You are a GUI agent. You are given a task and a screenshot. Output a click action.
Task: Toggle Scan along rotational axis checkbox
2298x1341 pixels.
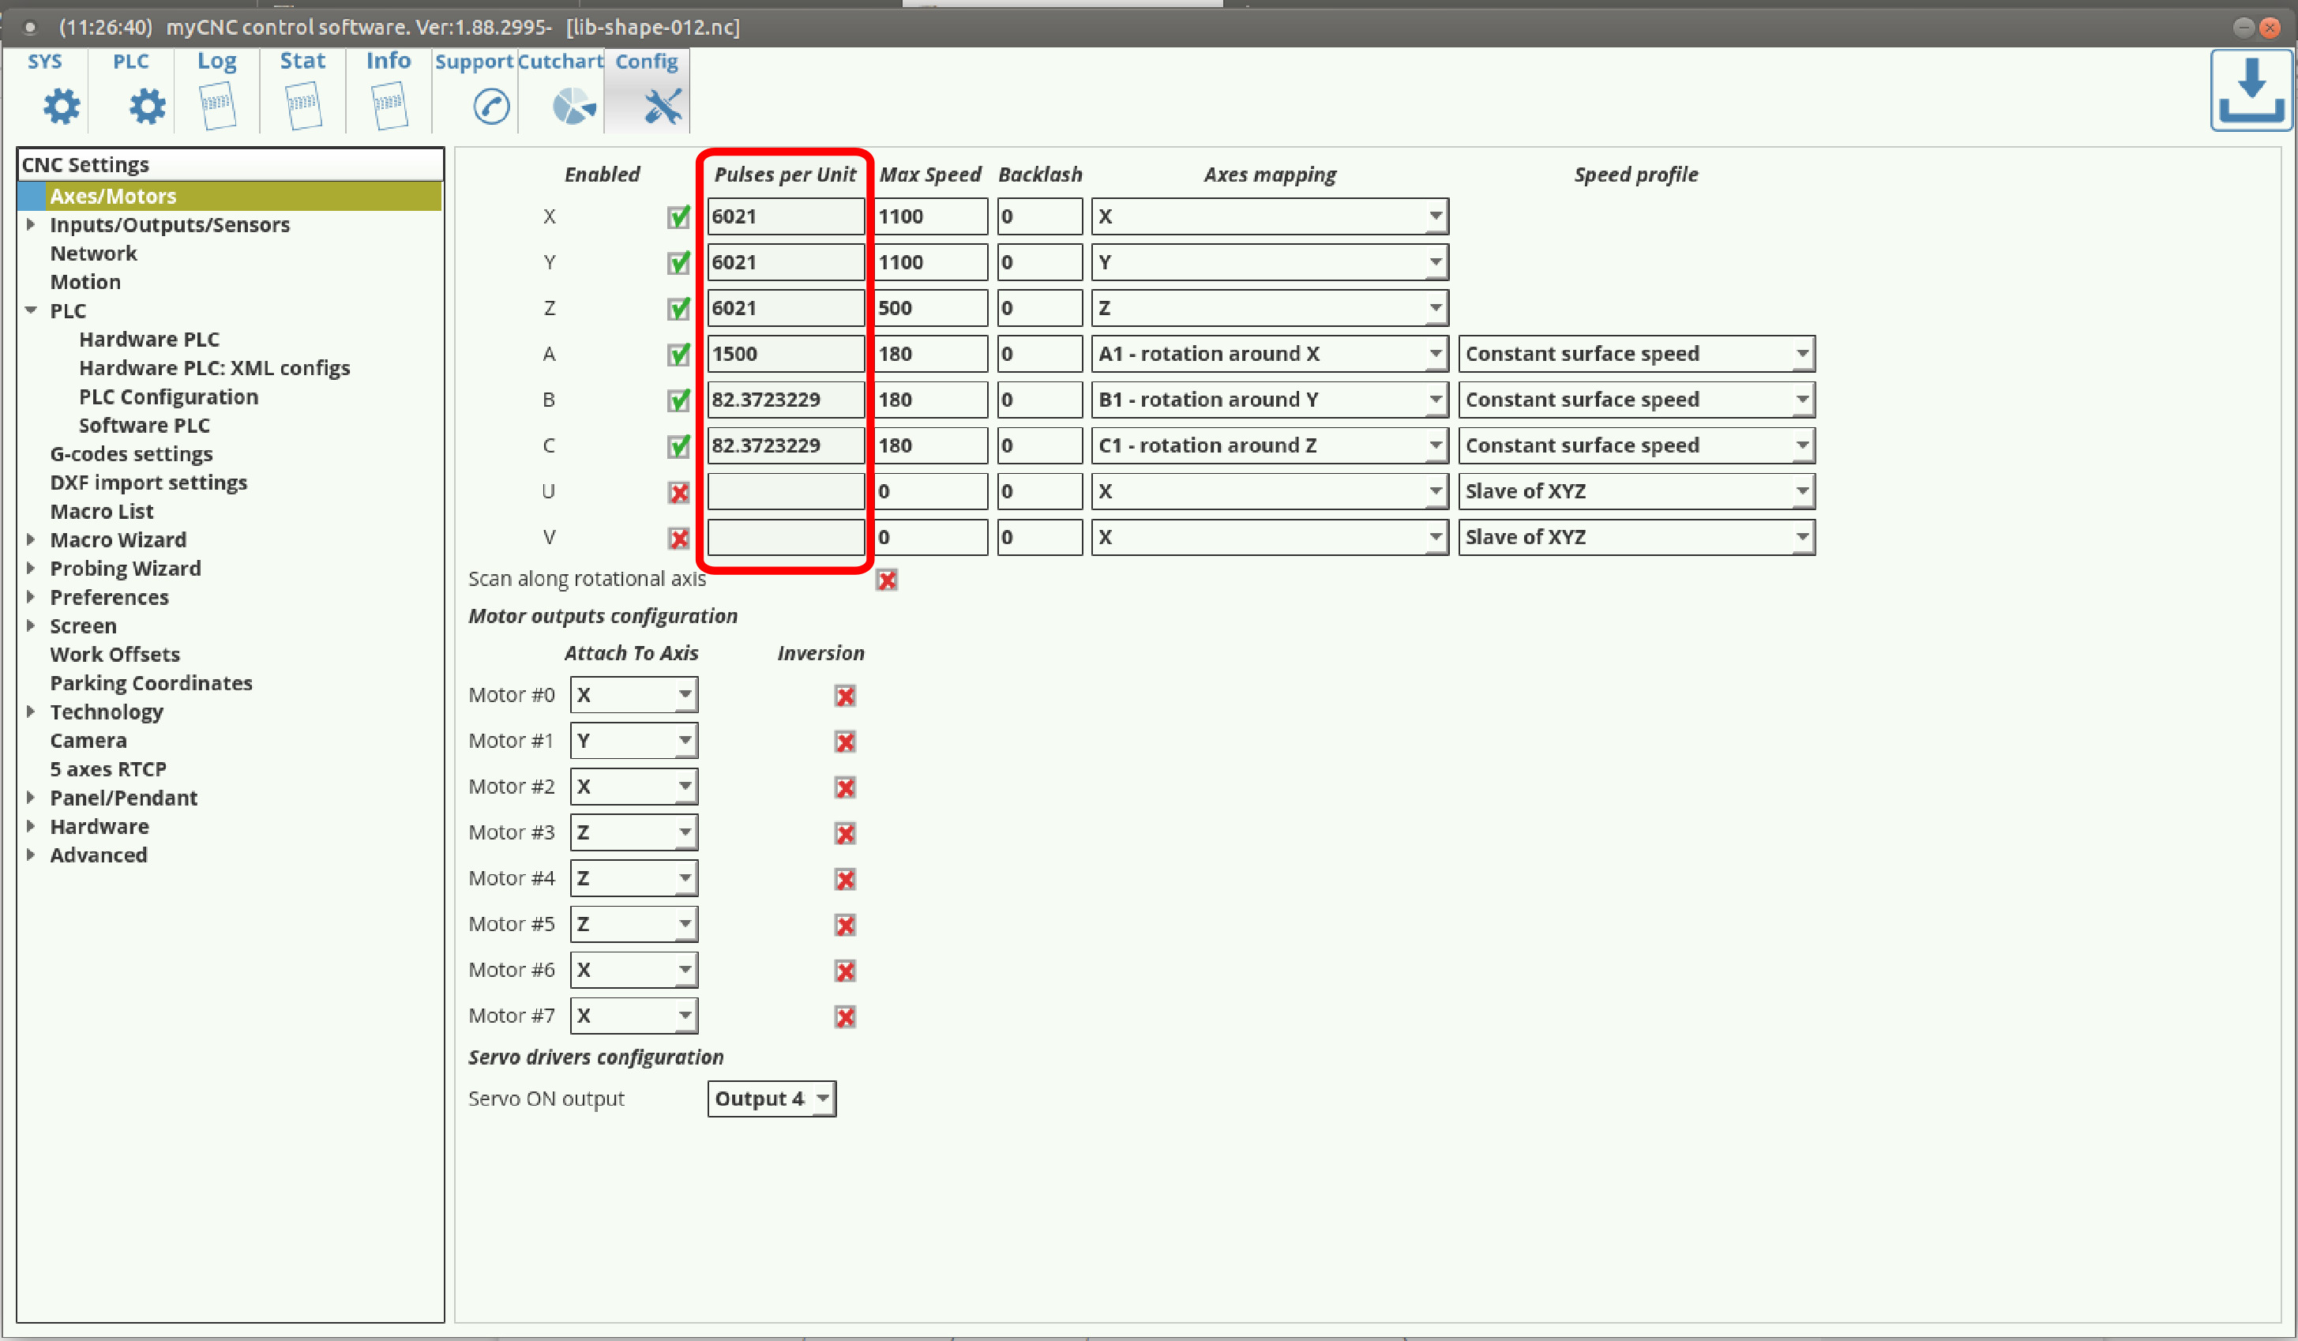(x=886, y=580)
